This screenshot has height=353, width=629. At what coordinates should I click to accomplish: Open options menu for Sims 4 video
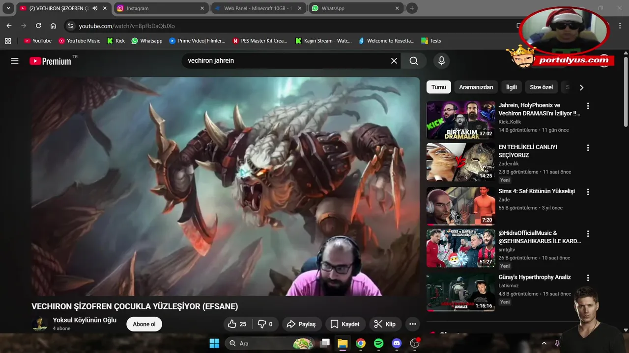click(588, 192)
